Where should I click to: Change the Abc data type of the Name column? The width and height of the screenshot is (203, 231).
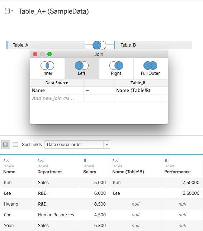click(x=6, y=160)
